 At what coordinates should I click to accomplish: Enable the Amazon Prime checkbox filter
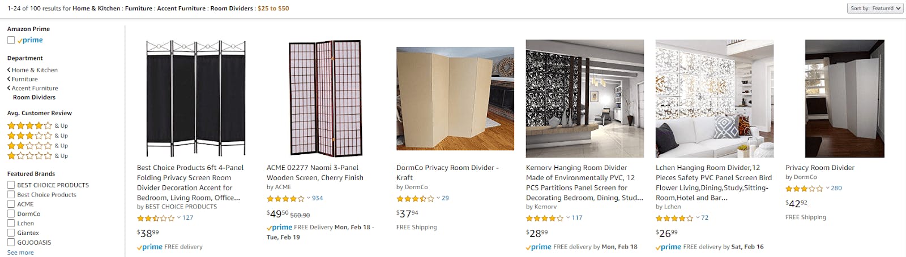(11, 40)
